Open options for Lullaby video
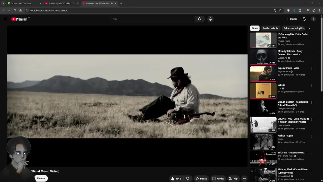 point(312,86)
